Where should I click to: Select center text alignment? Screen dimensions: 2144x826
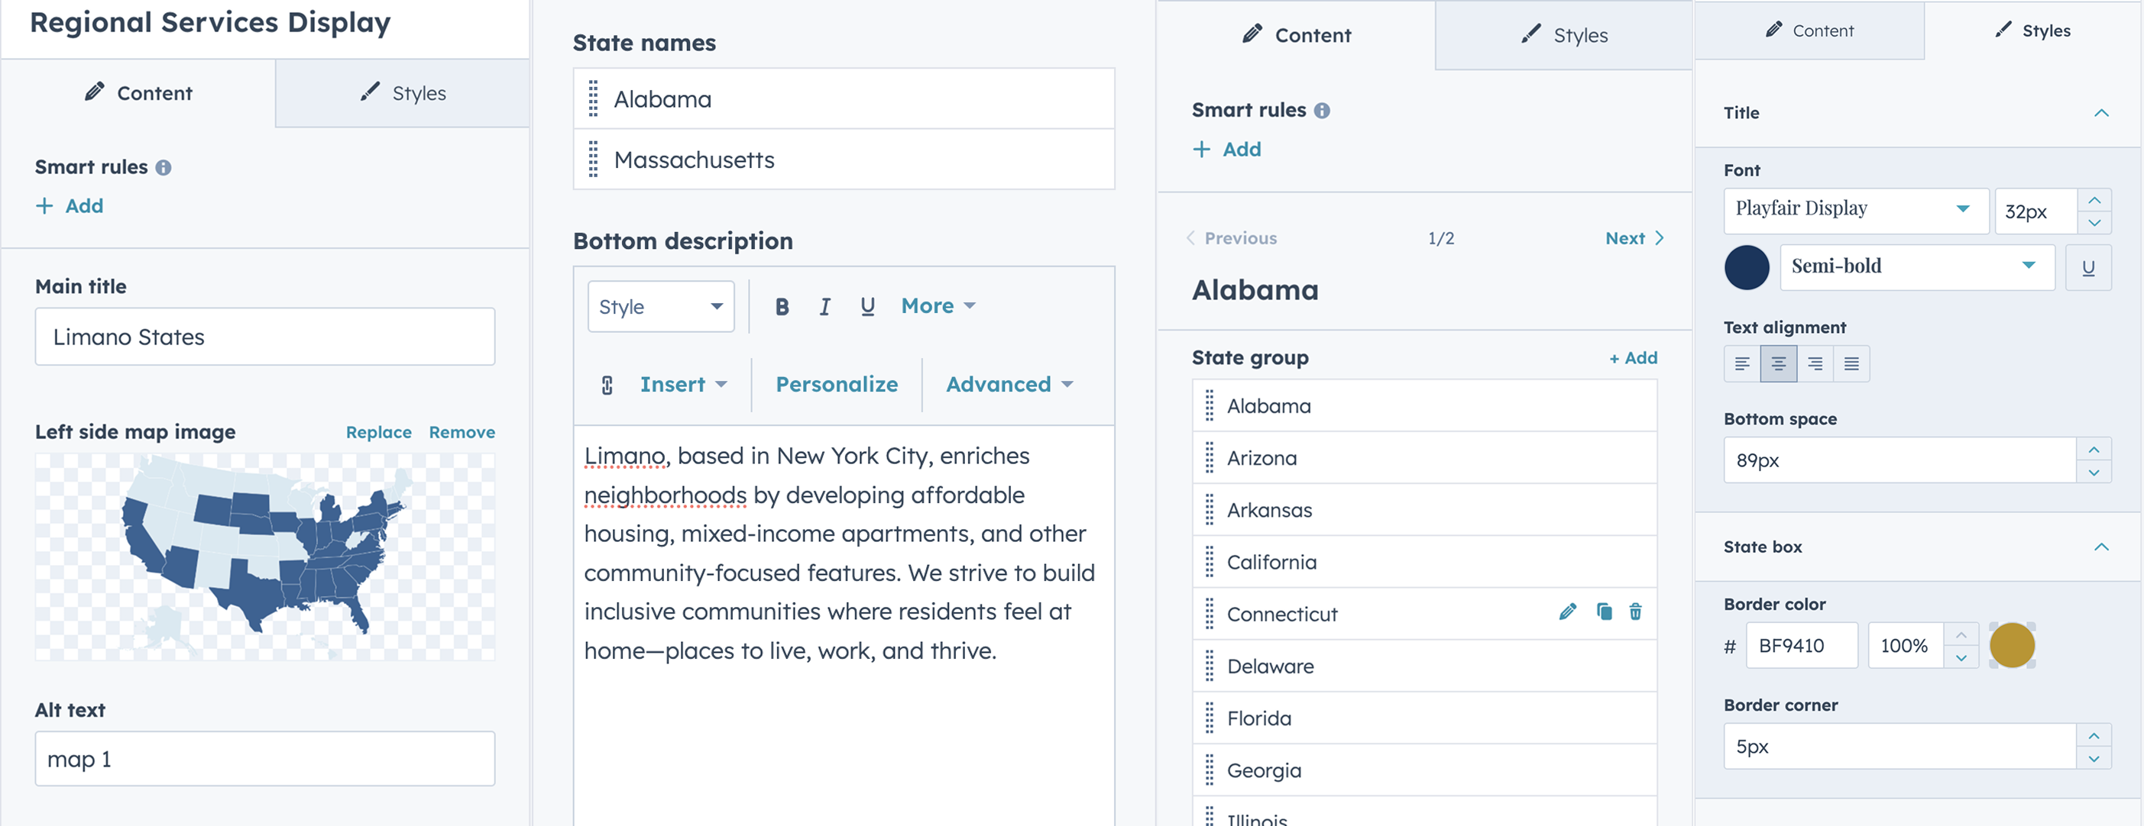[x=1778, y=363]
